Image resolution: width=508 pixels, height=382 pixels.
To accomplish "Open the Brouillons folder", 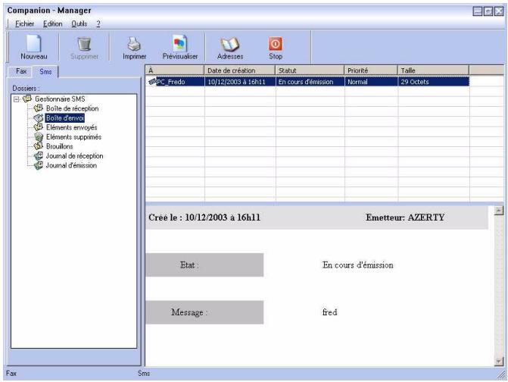I will 60,146.
